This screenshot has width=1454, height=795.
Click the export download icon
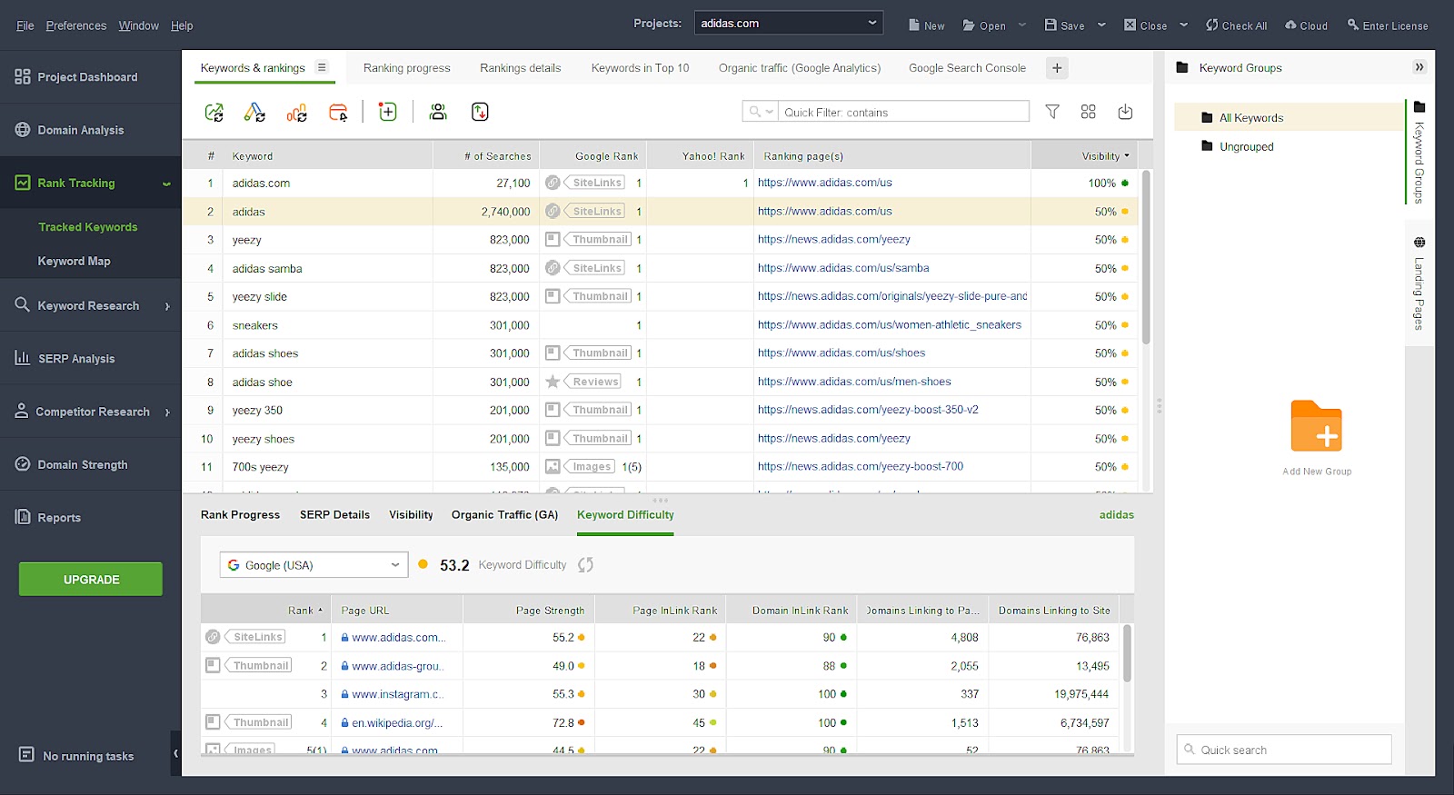coord(1125,112)
